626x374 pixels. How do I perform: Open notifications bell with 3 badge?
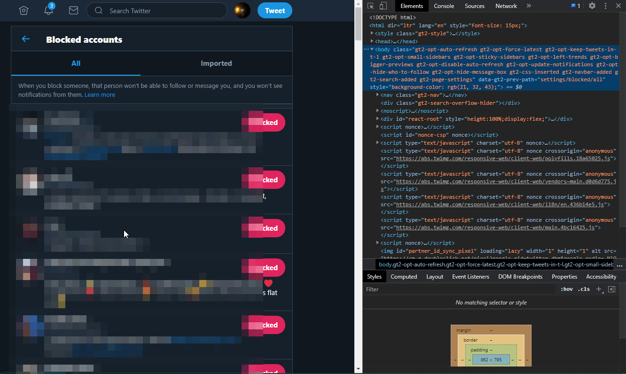click(48, 10)
